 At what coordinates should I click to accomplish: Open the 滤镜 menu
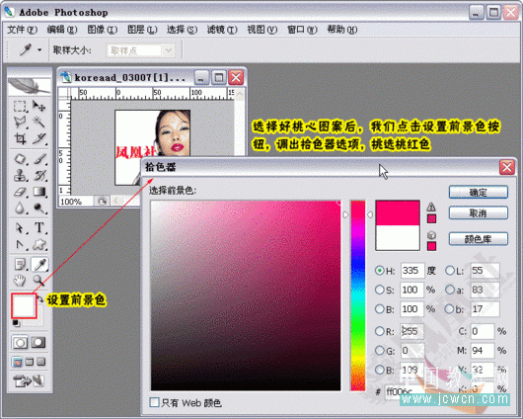tap(222, 30)
